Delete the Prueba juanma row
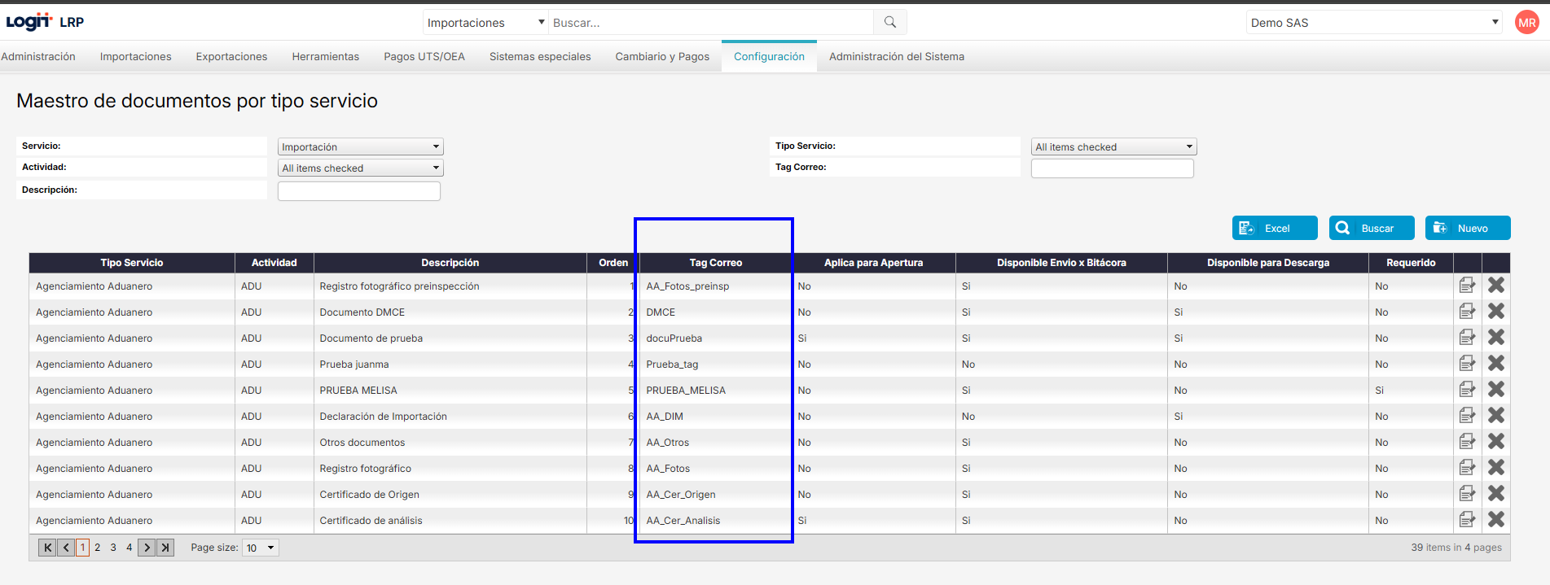The width and height of the screenshot is (1550, 585). click(1496, 364)
